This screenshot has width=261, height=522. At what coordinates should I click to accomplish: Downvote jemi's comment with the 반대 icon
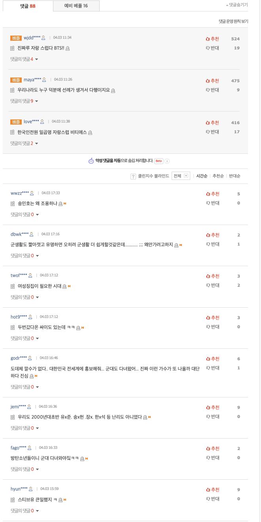point(208,417)
